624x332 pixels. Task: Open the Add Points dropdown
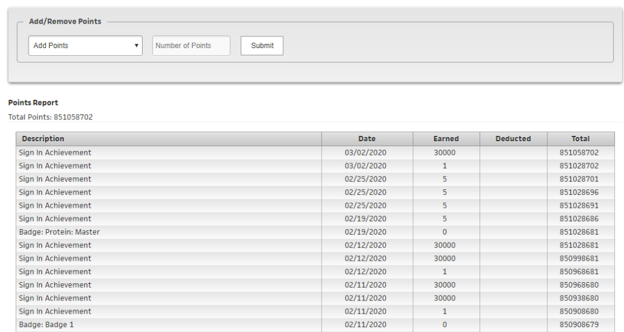[85, 46]
